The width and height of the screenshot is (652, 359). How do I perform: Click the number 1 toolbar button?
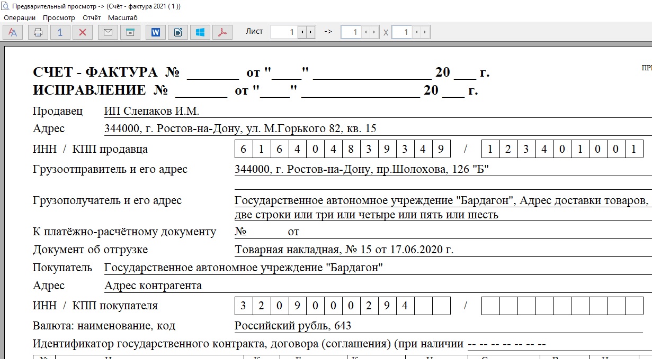[x=60, y=32]
